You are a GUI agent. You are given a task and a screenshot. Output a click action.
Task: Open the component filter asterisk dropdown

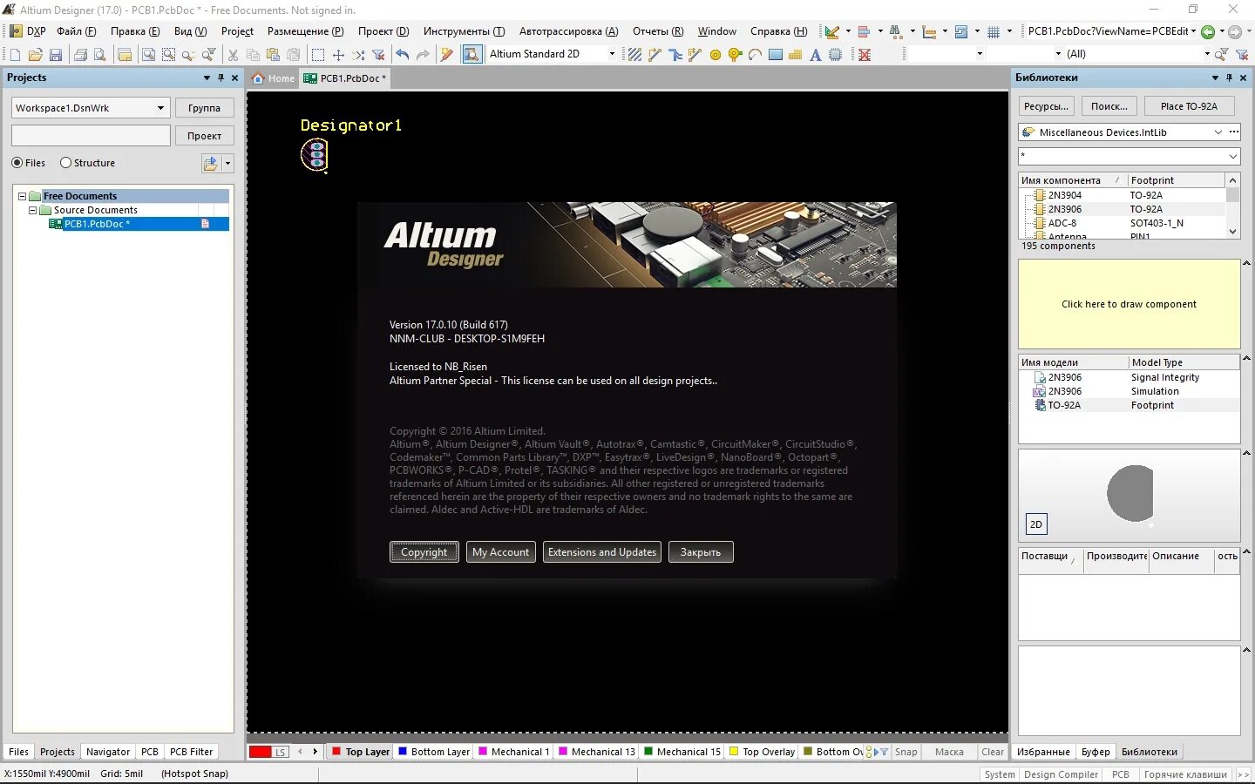[1233, 157]
